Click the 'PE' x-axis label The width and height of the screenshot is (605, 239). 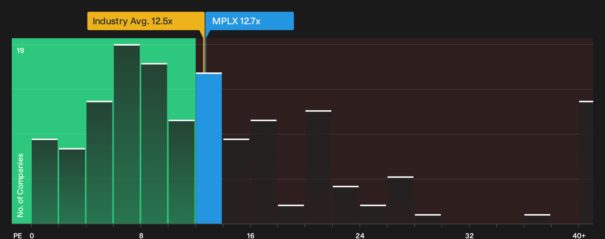[x=17, y=236]
